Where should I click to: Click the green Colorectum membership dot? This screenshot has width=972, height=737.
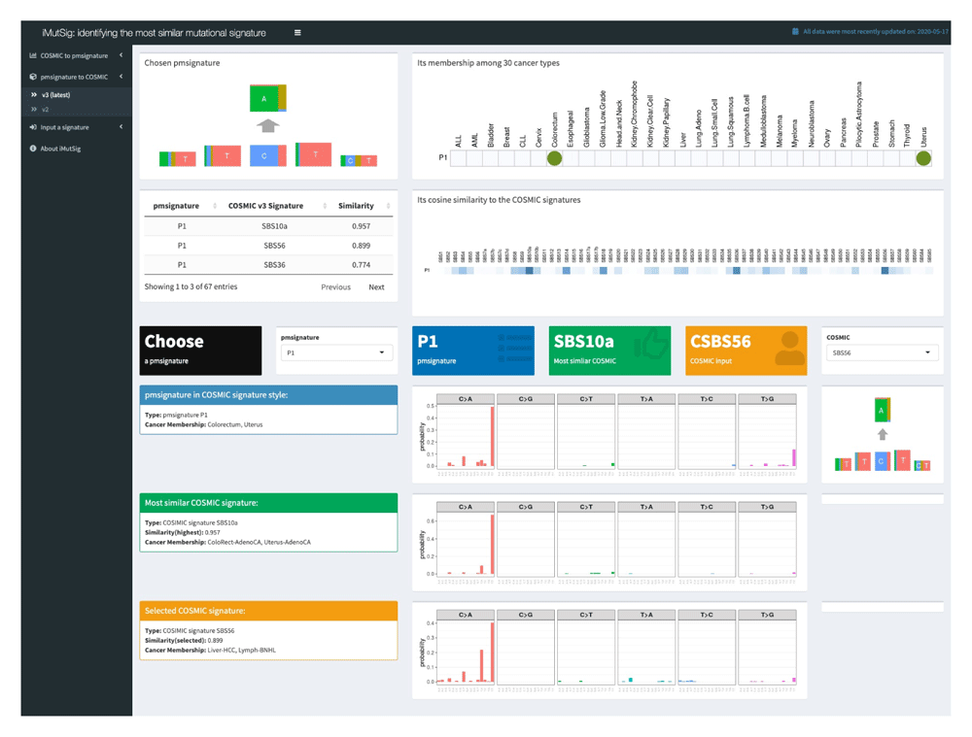[x=554, y=157]
